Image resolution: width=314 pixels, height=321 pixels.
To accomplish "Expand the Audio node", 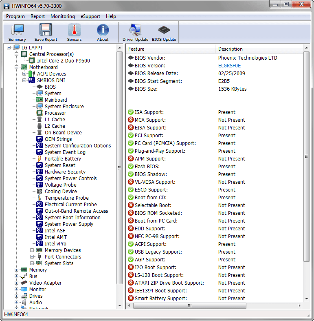I will (x=17, y=303).
